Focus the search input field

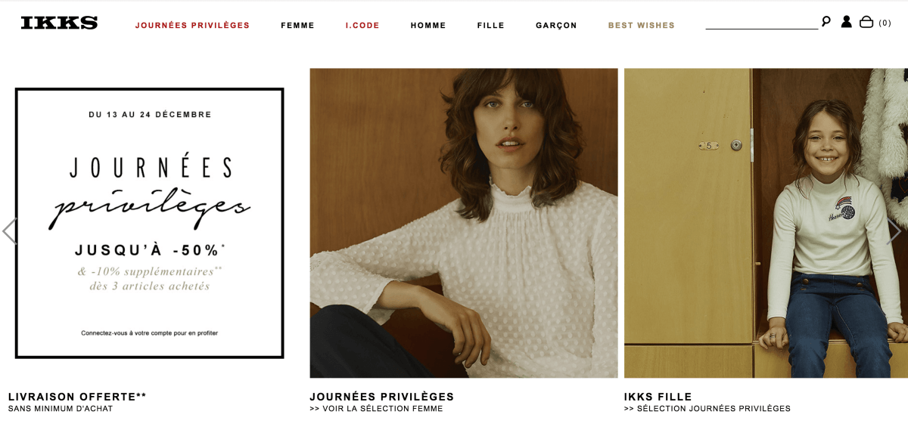coord(761,22)
